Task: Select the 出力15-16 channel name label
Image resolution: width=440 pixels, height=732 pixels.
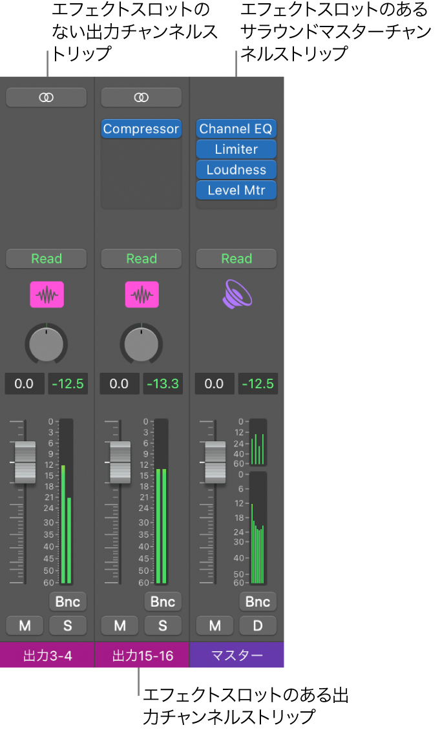Action: [142, 655]
